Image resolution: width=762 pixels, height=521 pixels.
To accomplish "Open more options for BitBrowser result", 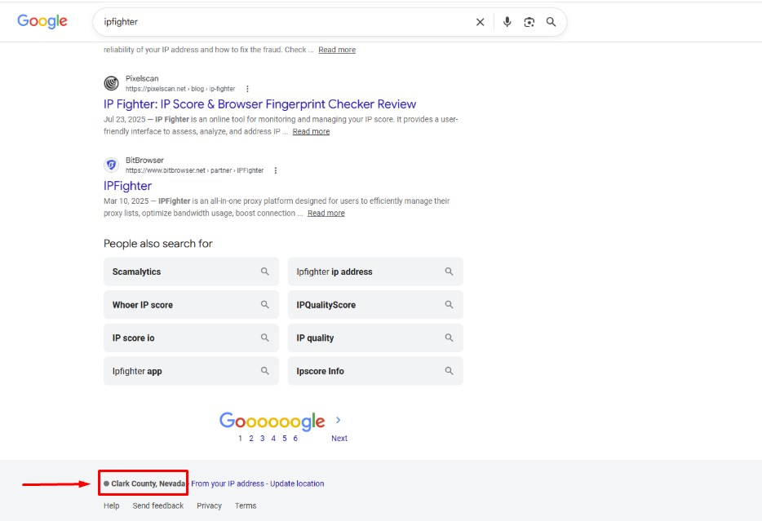I will pos(276,170).
